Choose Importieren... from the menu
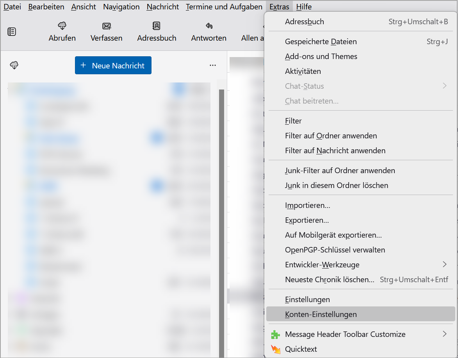This screenshot has width=458, height=358. 308,205
